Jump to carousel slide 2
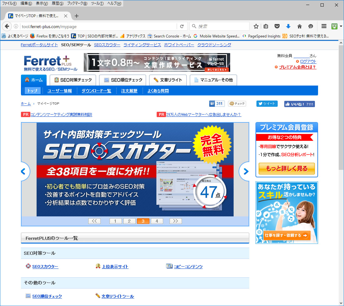Image resolution: width=344 pixels, height=306 pixels. point(129,221)
